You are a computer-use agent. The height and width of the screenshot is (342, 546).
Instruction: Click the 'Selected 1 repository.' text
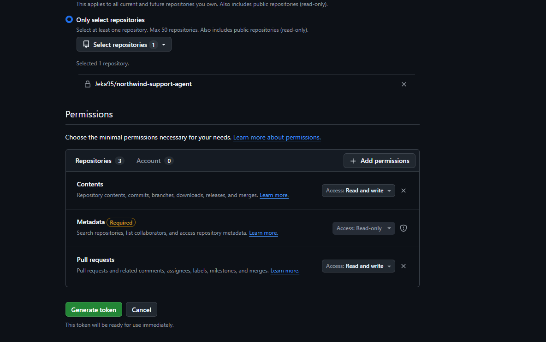tap(102, 64)
